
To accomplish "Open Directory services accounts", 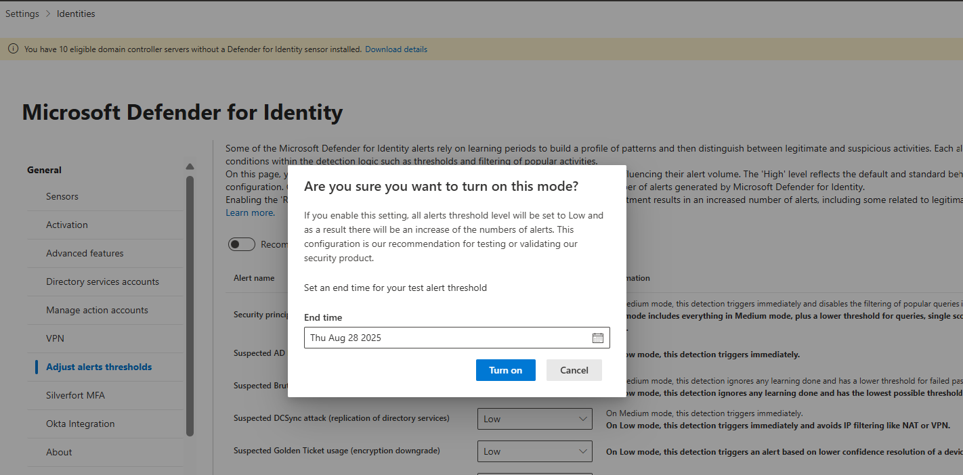I will point(102,281).
